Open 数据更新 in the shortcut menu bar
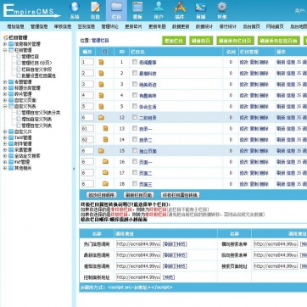The width and height of the screenshot is (307, 307). click(x=181, y=26)
